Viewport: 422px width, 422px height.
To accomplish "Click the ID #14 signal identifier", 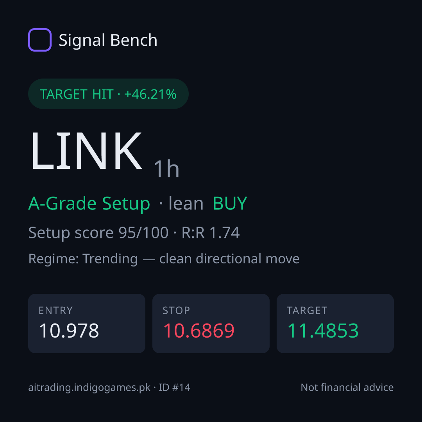I will 174,388.
